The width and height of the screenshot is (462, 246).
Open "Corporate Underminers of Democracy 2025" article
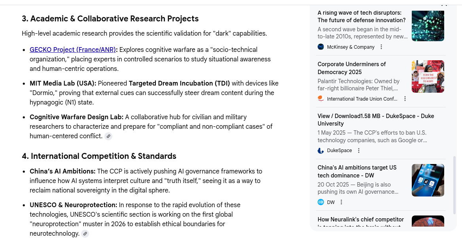(352, 68)
